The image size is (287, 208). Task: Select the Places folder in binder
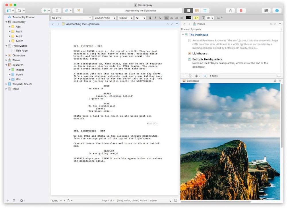tap(16, 60)
